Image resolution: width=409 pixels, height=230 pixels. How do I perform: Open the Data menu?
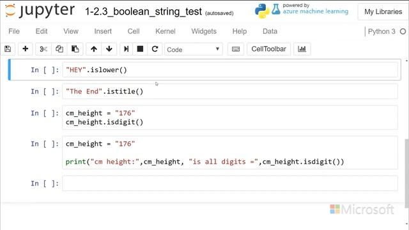270,31
